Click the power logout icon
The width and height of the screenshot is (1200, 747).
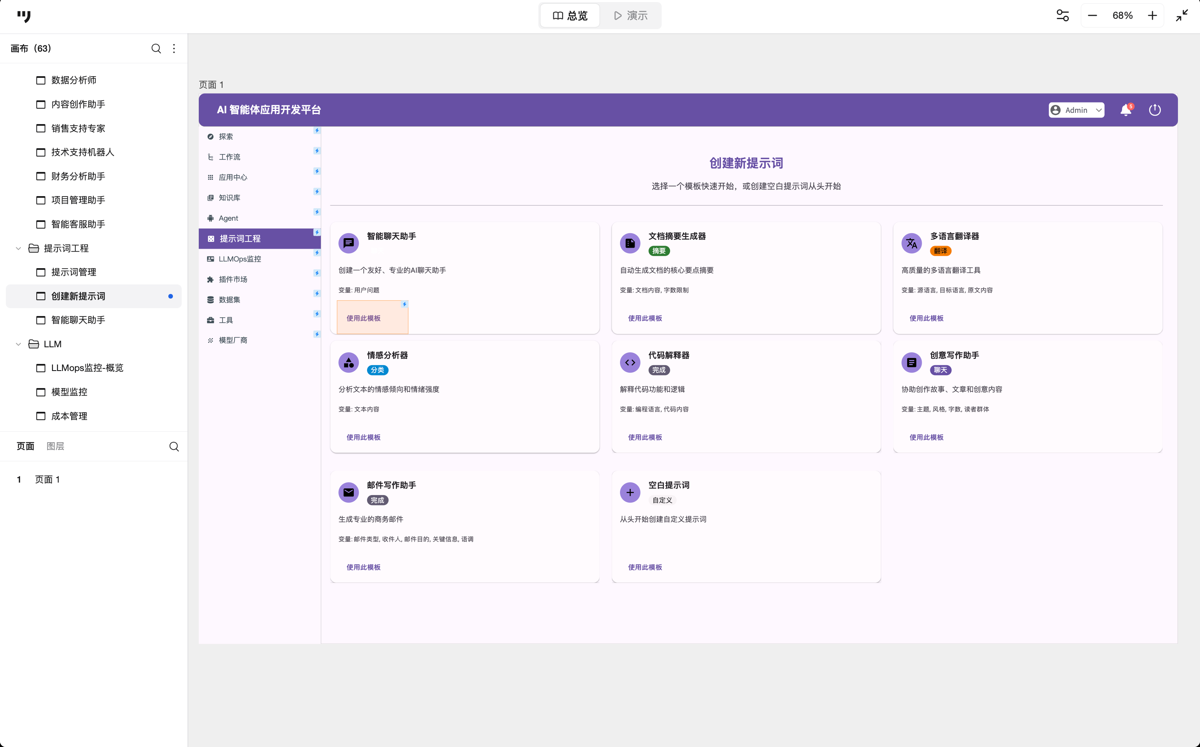pos(1155,110)
